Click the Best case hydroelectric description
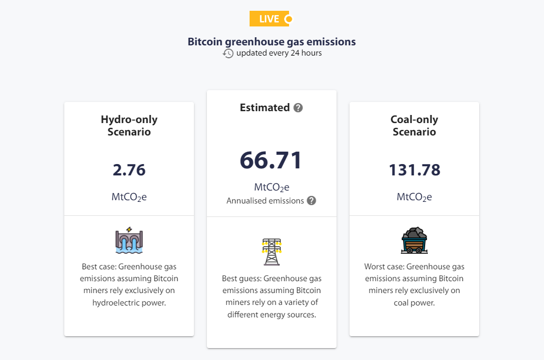Viewport: 544px width, 360px height. 129,285
